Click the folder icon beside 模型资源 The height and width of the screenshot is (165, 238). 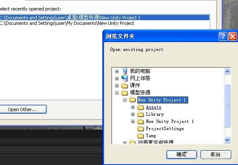coord(125,93)
